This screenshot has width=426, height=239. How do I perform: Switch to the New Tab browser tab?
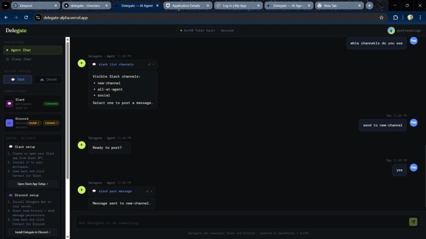coord(339,5)
